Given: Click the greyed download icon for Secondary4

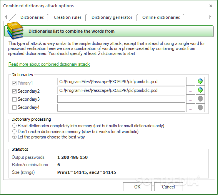Looking at the screenshot, I should 200,108.
